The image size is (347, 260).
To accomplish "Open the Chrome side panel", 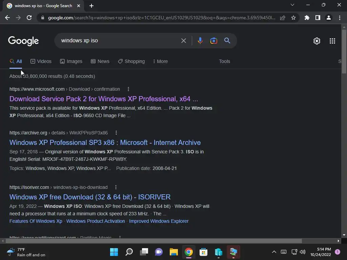I will coord(318,18).
